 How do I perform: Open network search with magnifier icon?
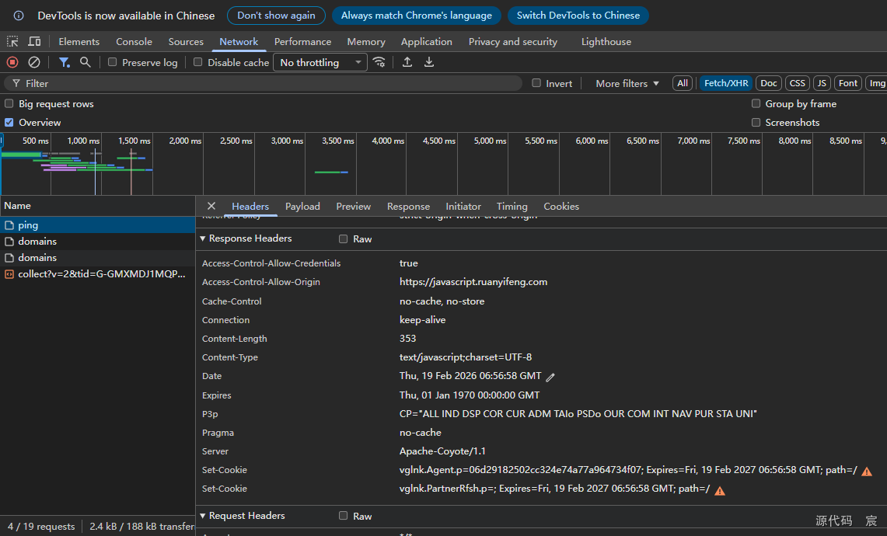pyautogui.click(x=86, y=62)
